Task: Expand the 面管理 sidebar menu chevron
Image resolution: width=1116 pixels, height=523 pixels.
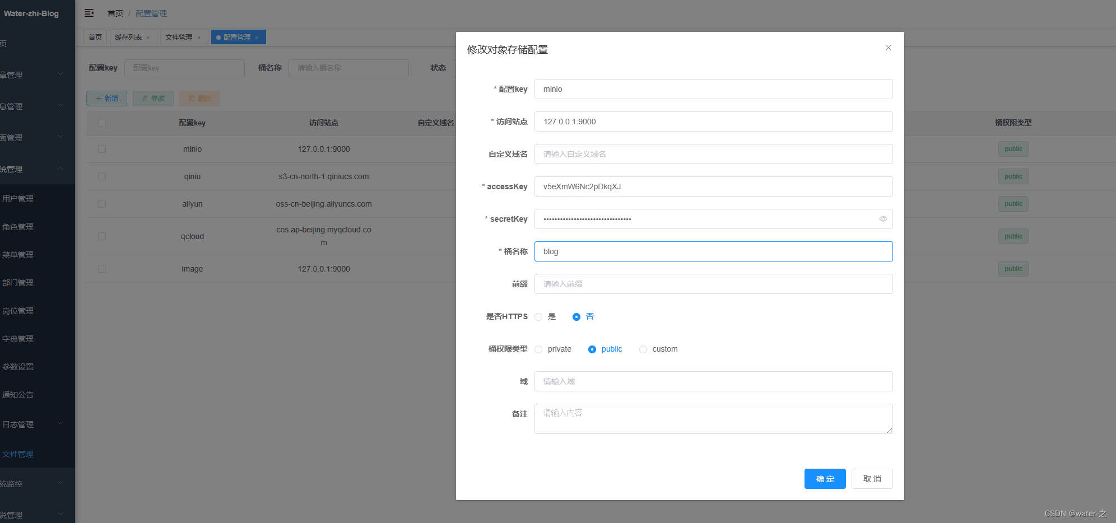Action: [61, 137]
